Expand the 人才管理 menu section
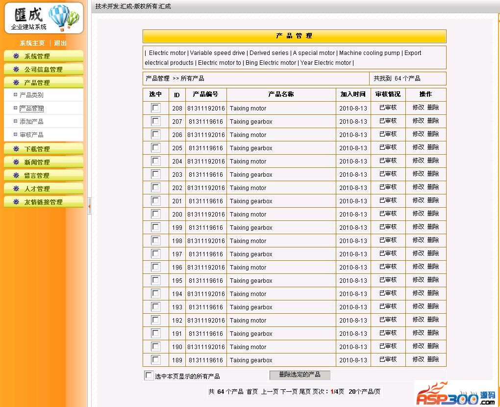This screenshot has width=500, height=407. [x=43, y=189]
